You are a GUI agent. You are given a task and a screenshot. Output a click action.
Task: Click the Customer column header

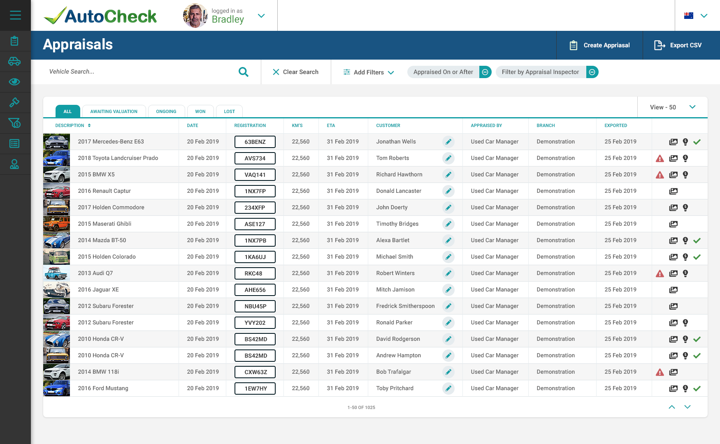(388, 125)
